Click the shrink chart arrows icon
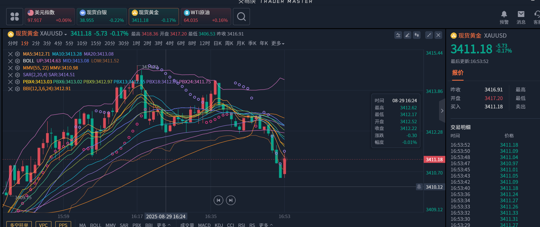Screen dimensions: 540x227 (x=429, y=35)
